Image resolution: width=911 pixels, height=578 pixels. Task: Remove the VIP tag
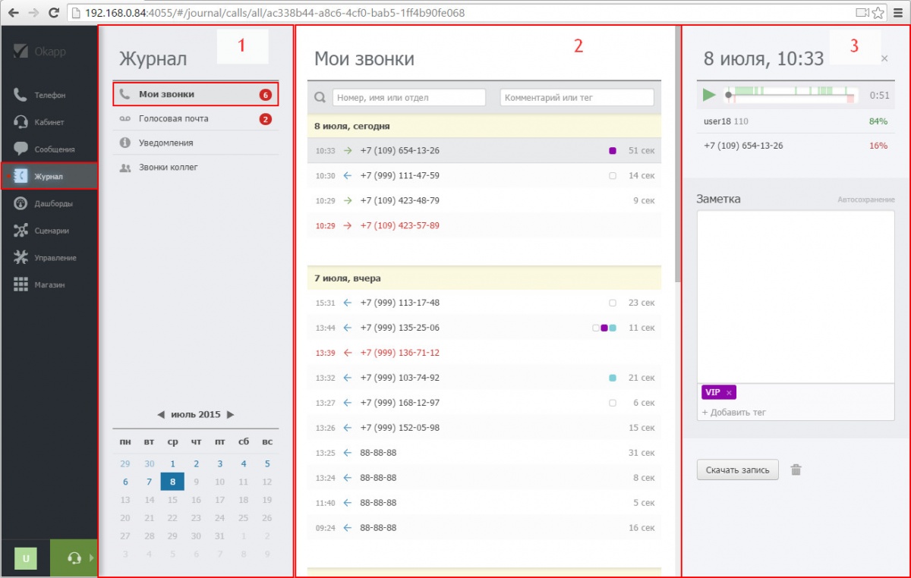point(729,392)
